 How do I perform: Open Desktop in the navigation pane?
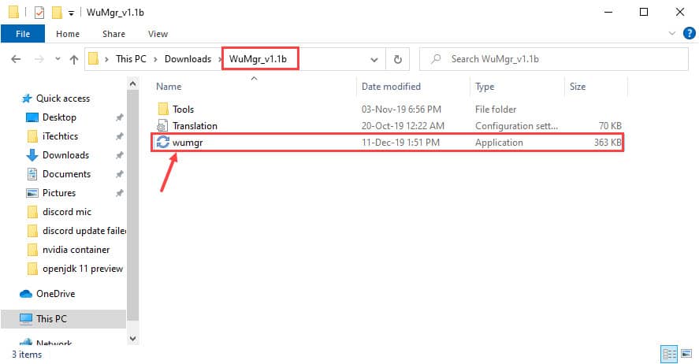coord(59,117)
